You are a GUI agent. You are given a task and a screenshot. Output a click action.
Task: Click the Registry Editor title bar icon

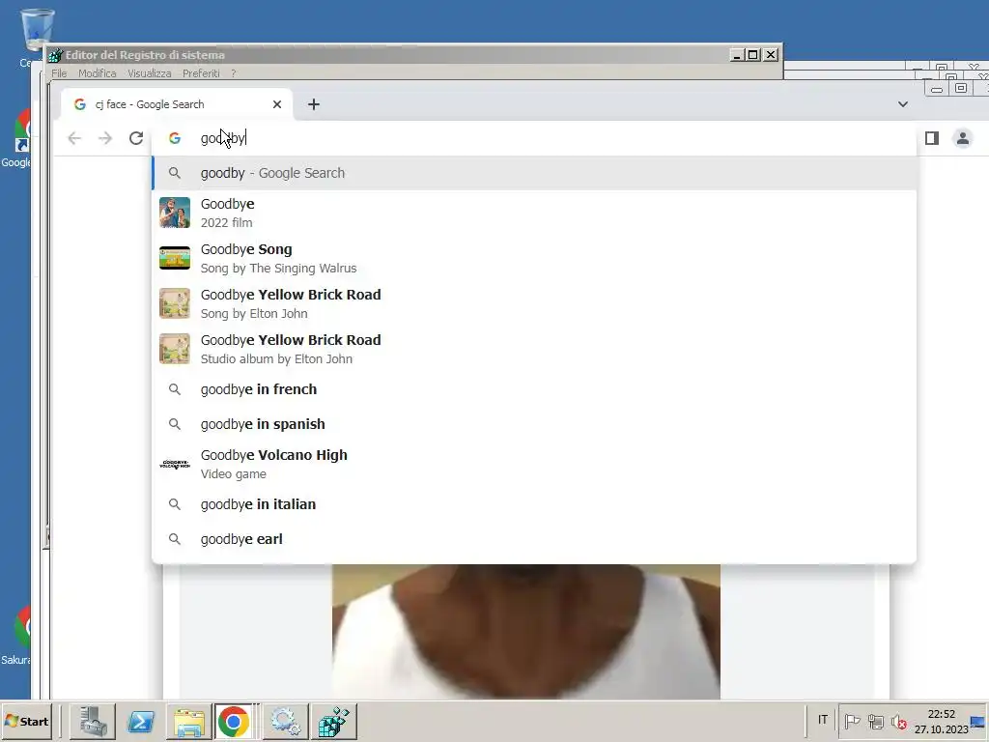[55, 55]
